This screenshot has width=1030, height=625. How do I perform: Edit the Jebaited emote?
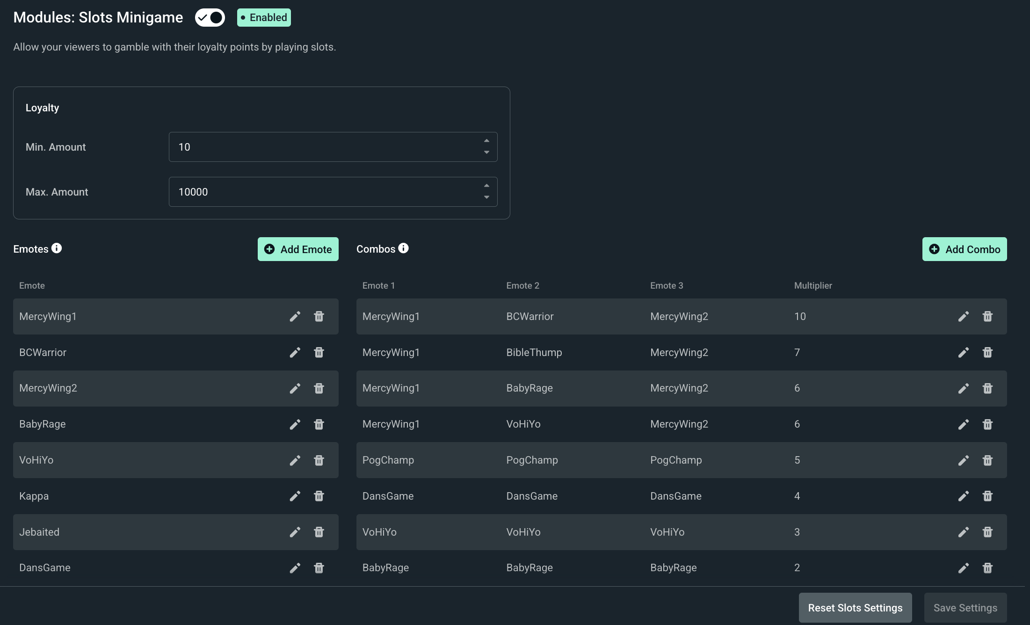295,532
